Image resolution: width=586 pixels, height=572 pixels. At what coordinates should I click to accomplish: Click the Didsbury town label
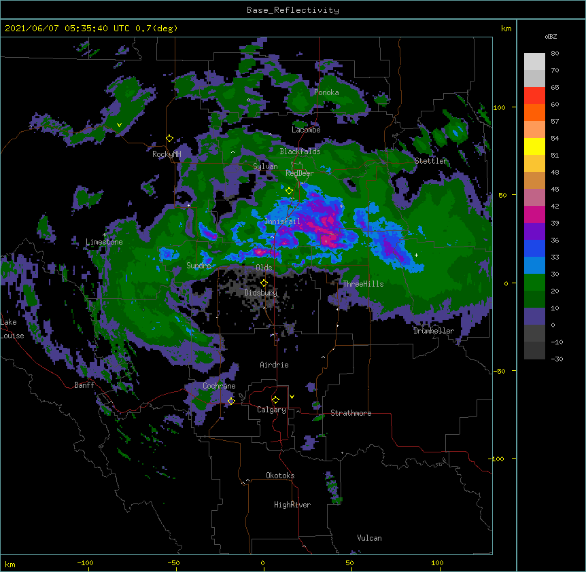(261, 293)
